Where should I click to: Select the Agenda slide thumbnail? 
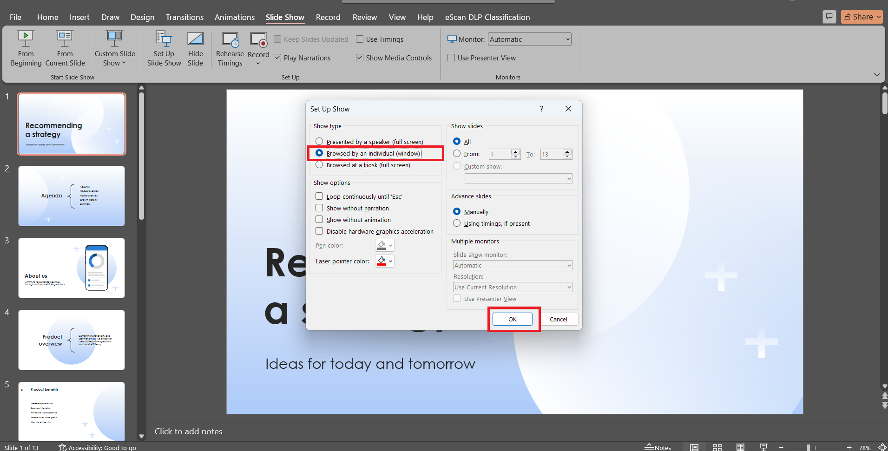(x=72, y=196)
